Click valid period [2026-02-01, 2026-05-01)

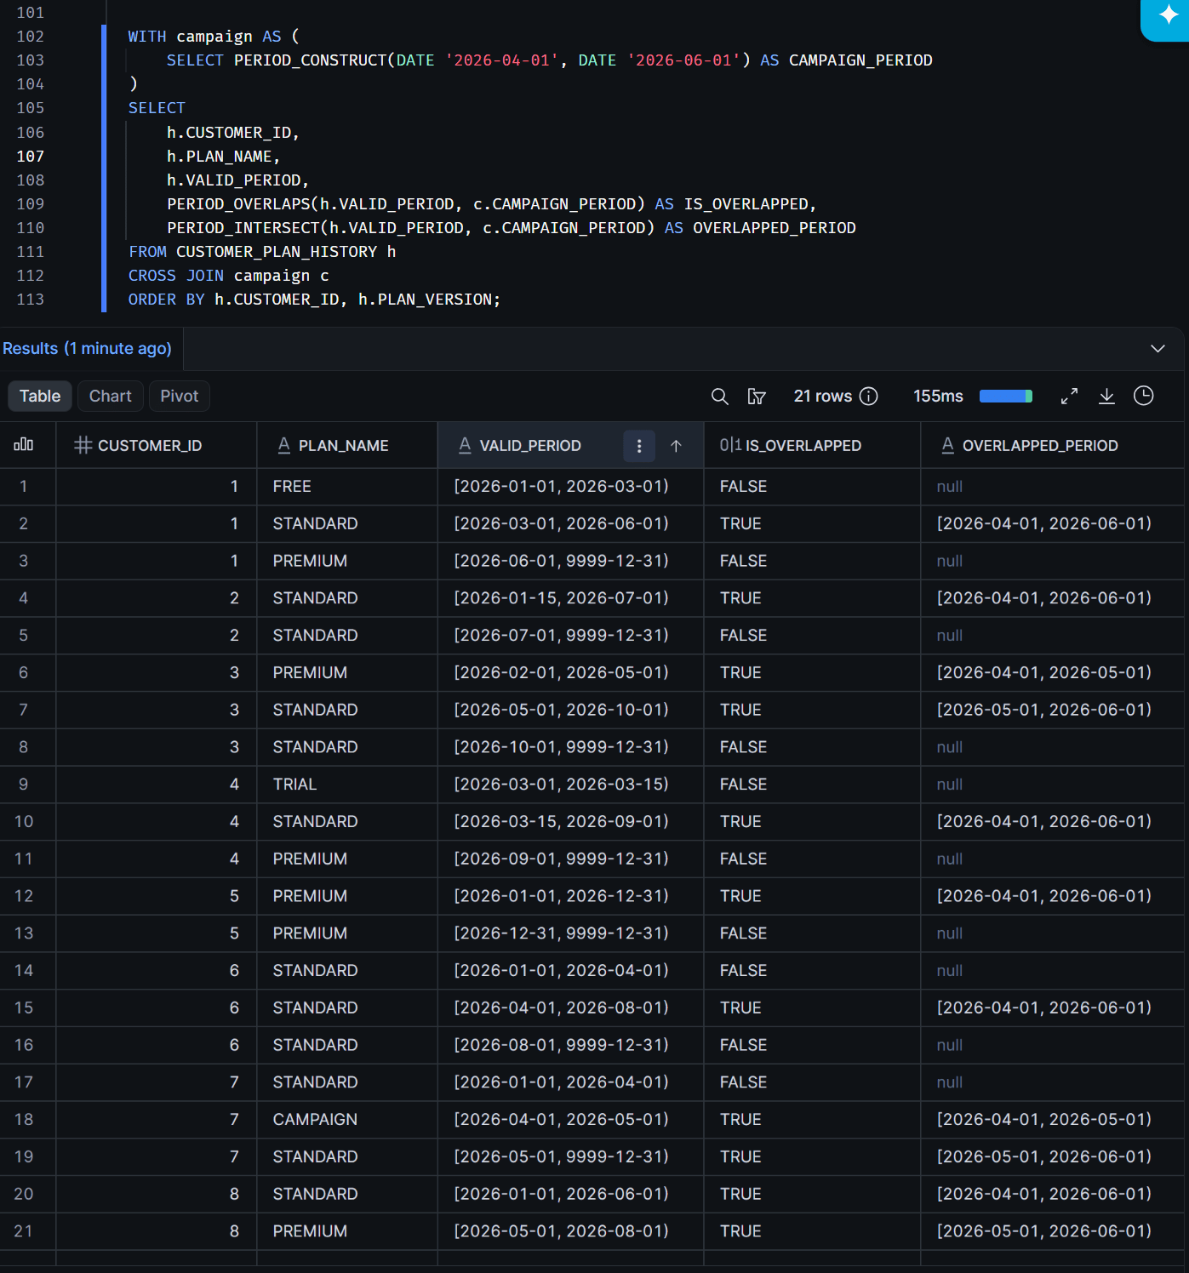click(562, 673)
